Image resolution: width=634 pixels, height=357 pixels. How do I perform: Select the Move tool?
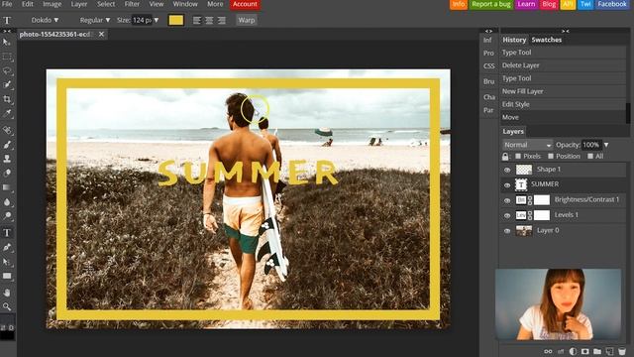point(7,42)
